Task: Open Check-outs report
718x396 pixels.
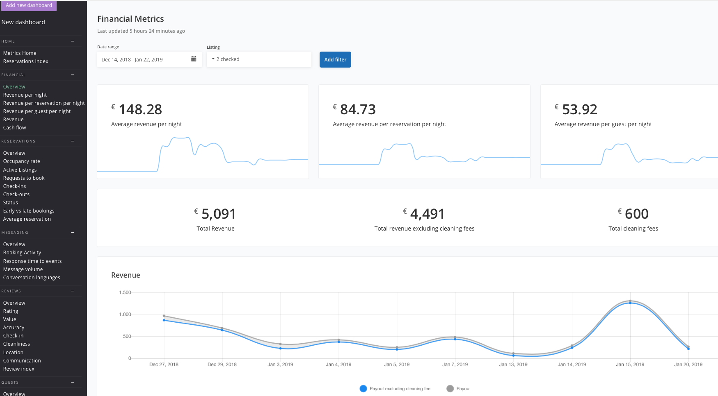Action: coord(16,195)
